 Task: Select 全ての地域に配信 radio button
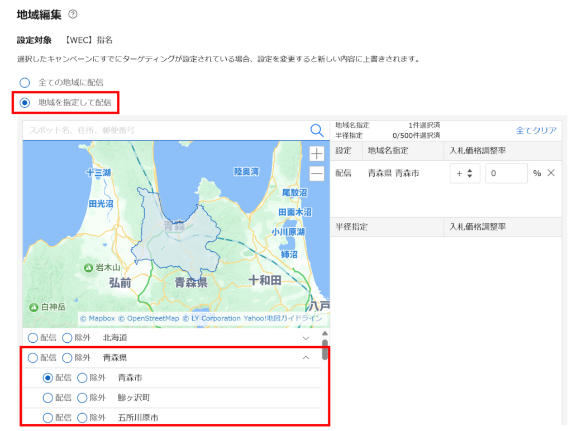[x=25, y=83]
